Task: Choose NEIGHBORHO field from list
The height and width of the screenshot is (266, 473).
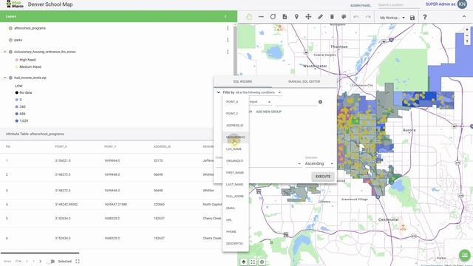Action: tap(235, 137)
